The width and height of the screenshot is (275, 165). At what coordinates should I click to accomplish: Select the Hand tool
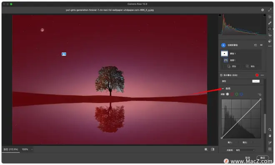pyautogui.click(x=270, y=136)
